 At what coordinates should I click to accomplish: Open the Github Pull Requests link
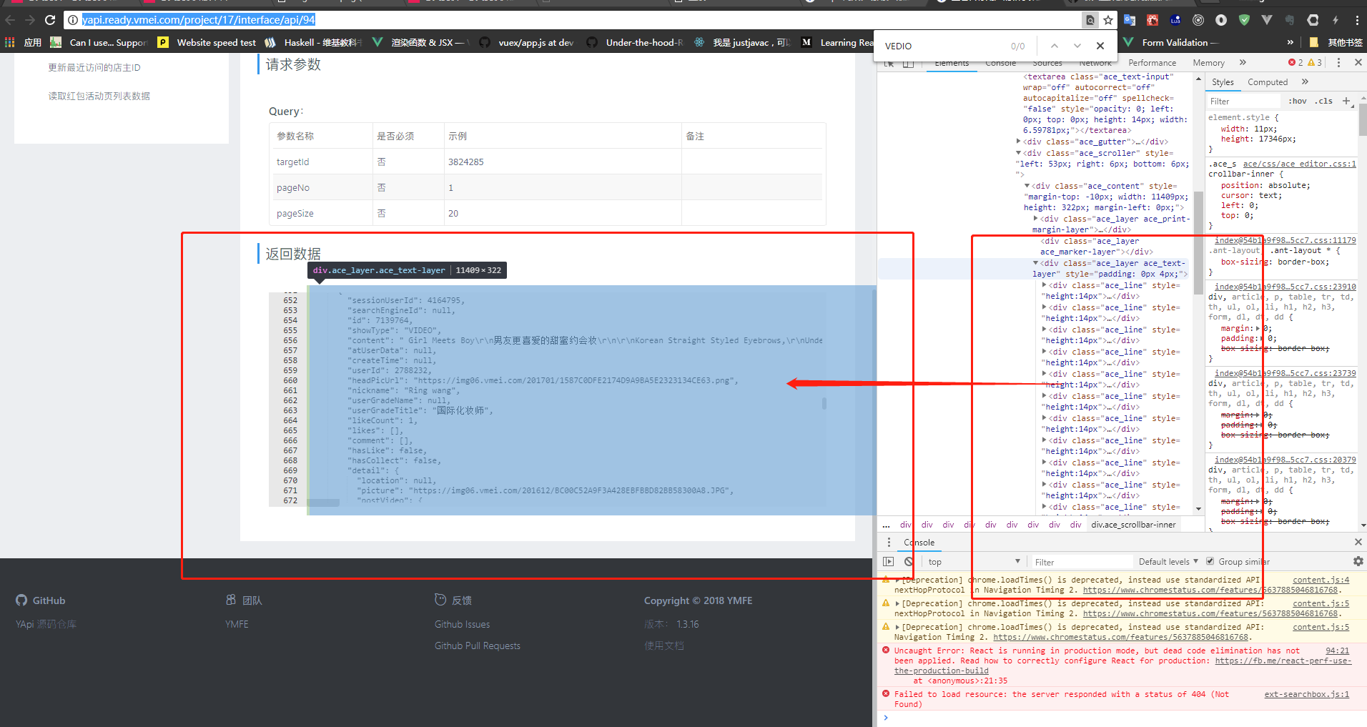(478, 646)
